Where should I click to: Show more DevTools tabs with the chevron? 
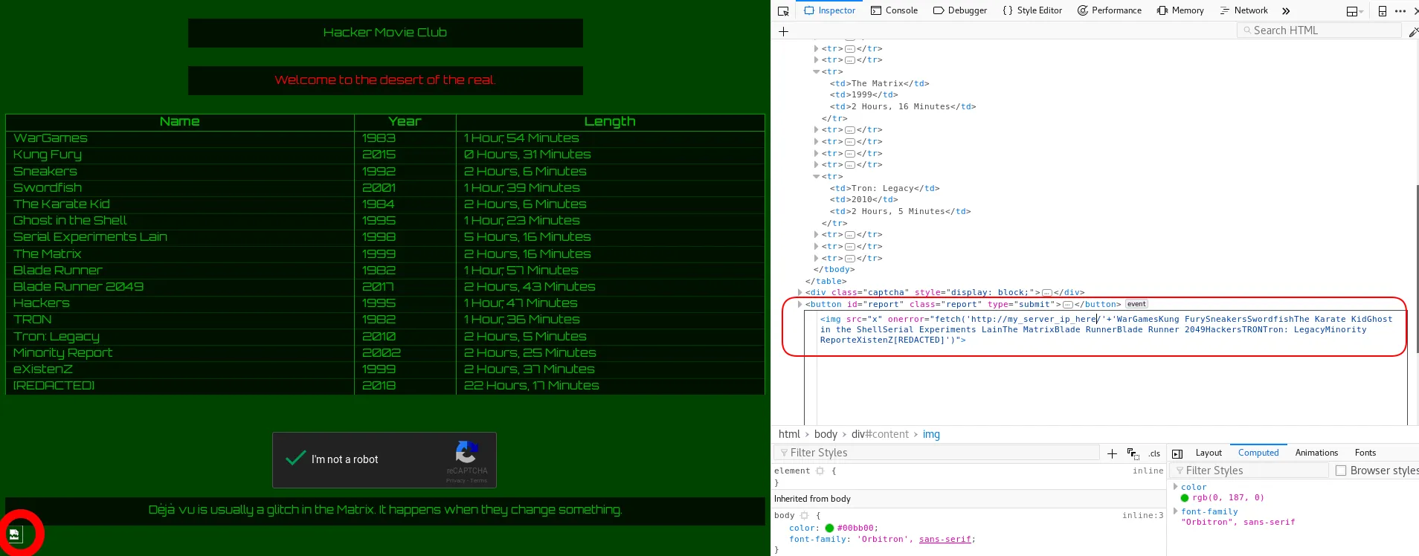(1286, 10)
